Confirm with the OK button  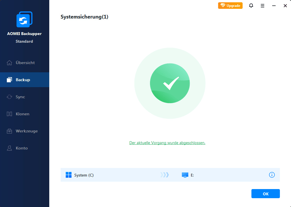tap(266, 194)
